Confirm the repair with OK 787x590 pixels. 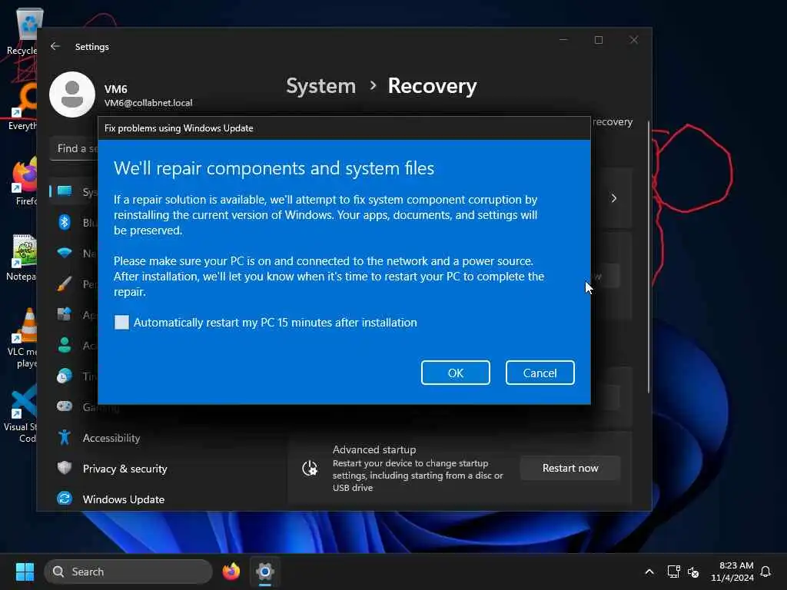pos(455,373)
